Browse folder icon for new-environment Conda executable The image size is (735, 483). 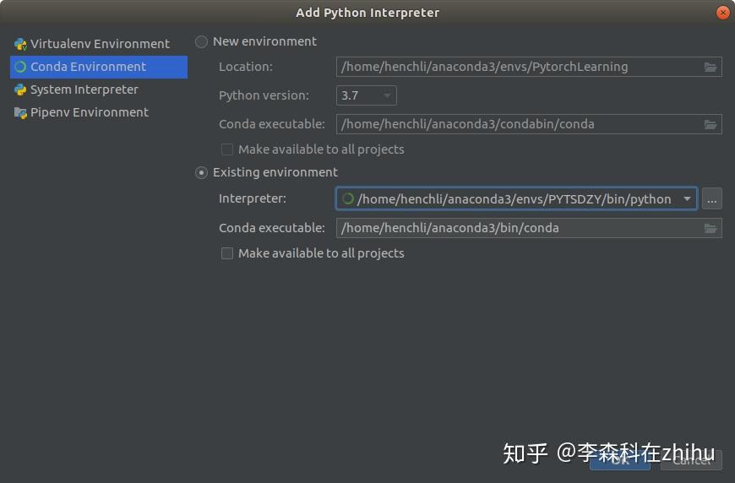click(x=710, y=125)
